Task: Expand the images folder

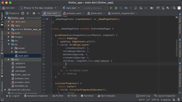Action: [9, 37]
